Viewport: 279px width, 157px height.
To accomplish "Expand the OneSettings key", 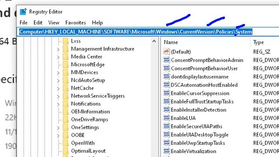I will point(58,128).
